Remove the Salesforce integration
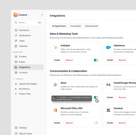The width and height of the screenshot is (136, 135). (122, 60)
